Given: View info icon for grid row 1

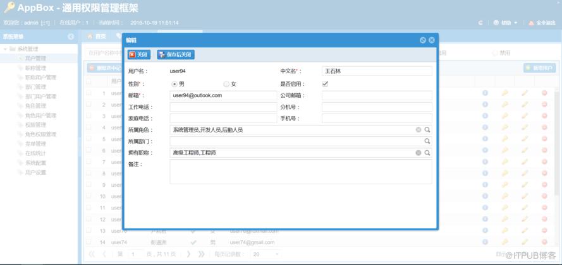Looking at the screenshot, I should (x=485, y=93).
